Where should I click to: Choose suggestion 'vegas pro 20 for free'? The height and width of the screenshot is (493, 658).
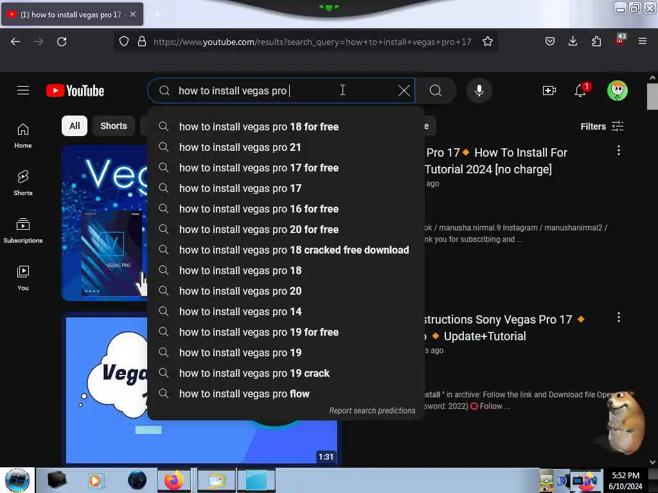[x=285, y=229]
